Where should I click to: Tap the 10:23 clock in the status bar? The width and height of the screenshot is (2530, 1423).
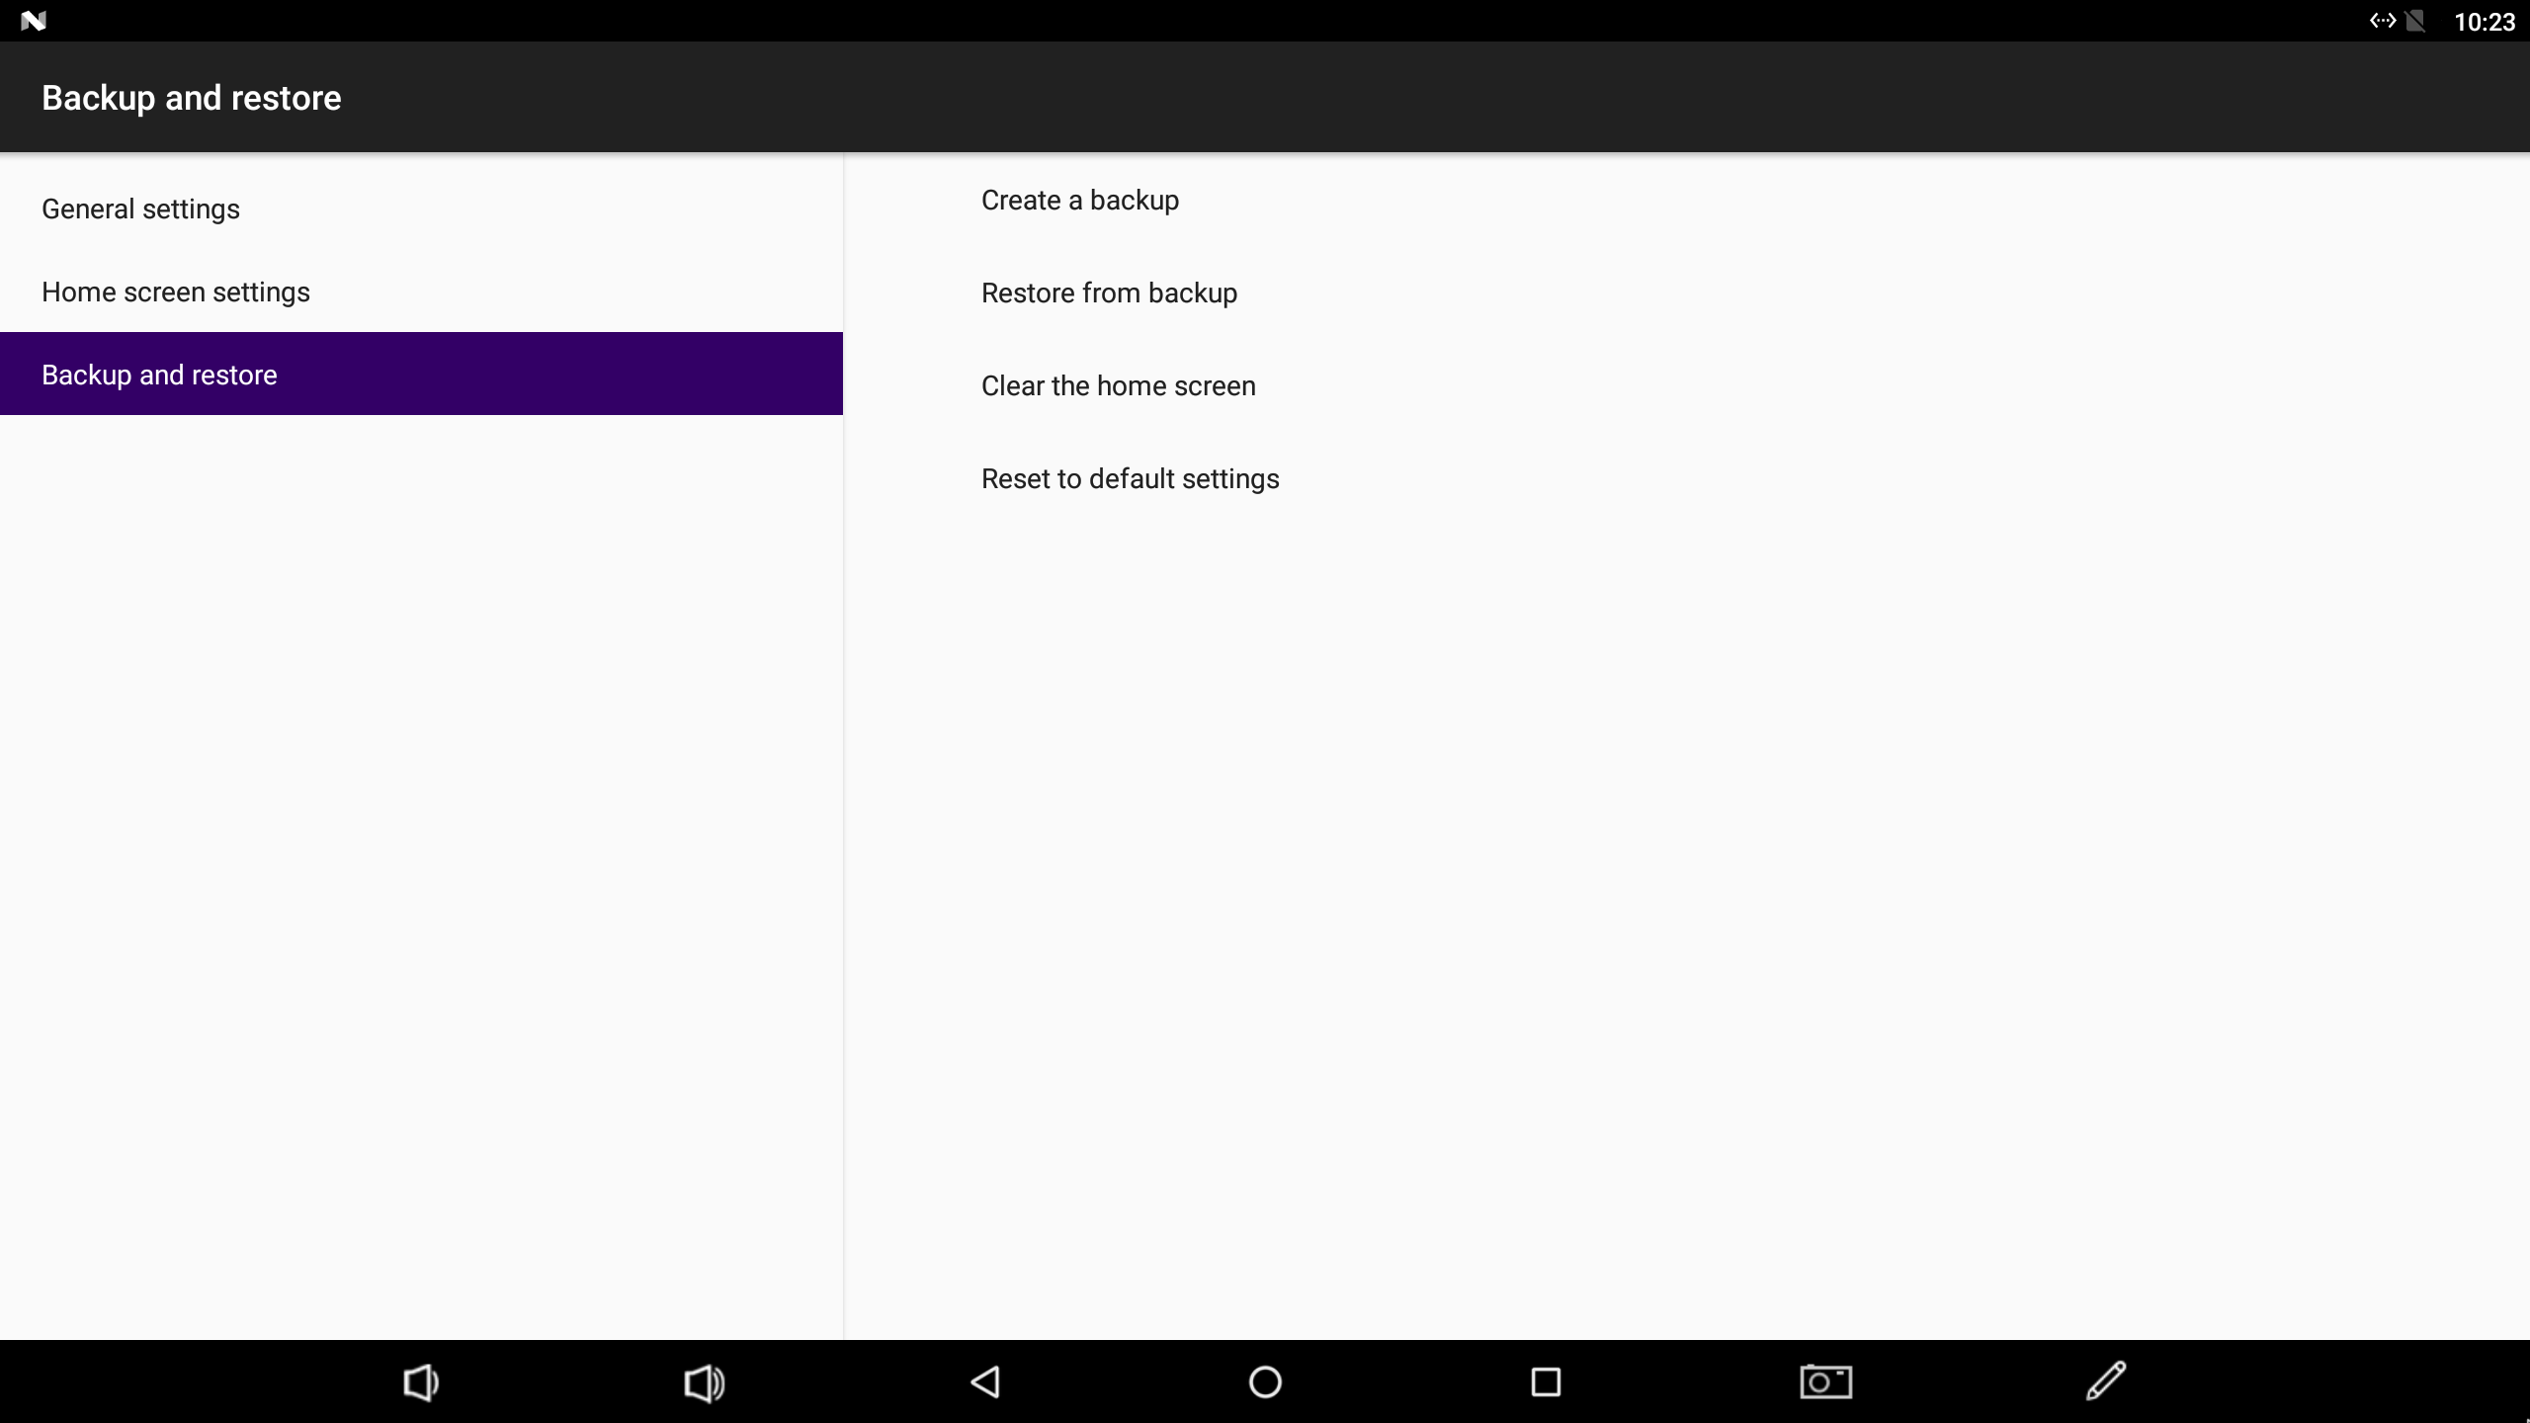pos(2485,22)
